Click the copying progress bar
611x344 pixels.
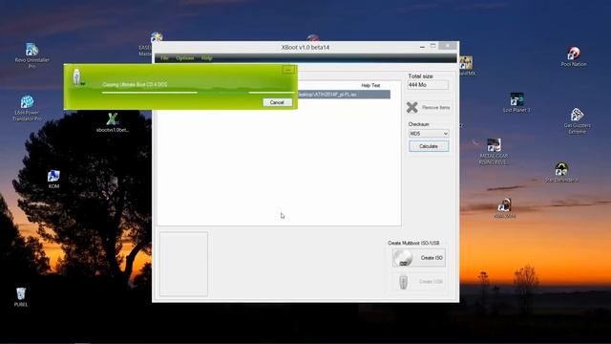click(199, 93)
